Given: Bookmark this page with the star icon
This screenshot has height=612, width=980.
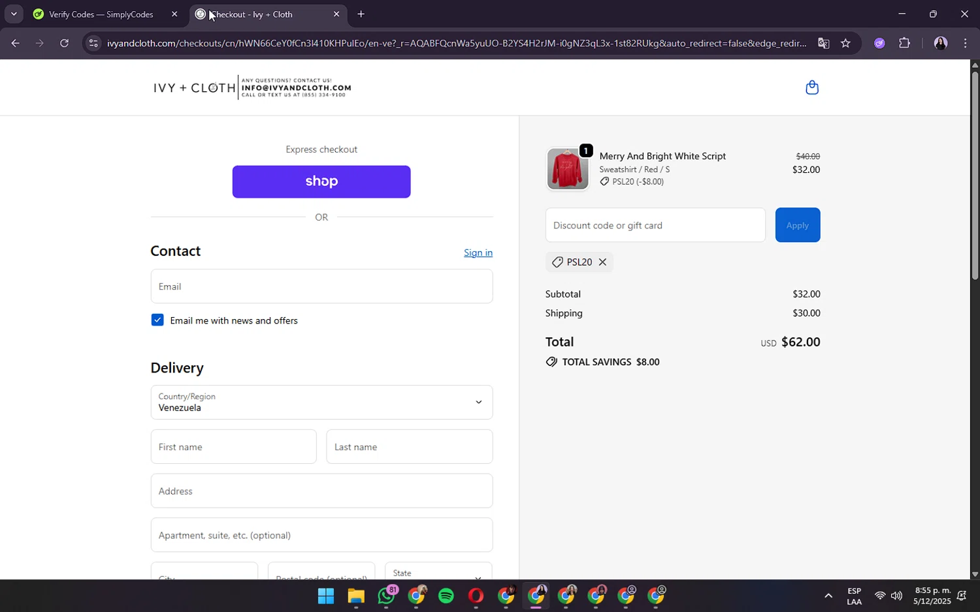Looking at the screenshot, I should (845, 43).
